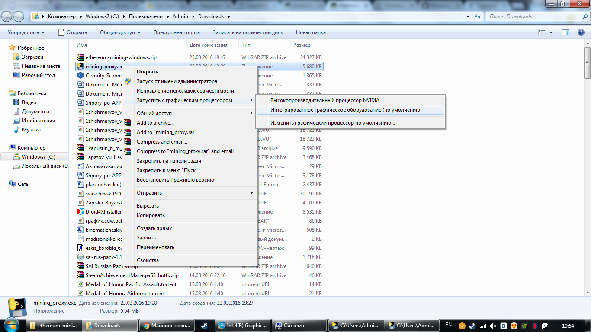
Task: Click the Droid4XInstaller file icon
Action: [x=80, y=212]
